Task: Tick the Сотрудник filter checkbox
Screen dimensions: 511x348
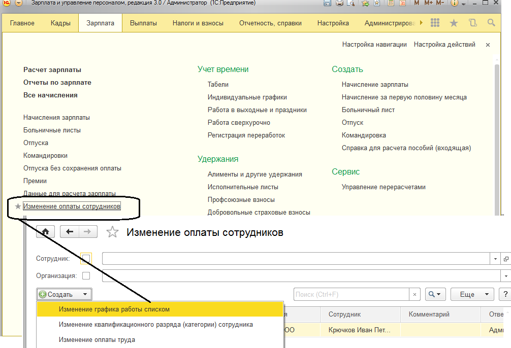Action: pyautogui.click(x=86, y=259)
